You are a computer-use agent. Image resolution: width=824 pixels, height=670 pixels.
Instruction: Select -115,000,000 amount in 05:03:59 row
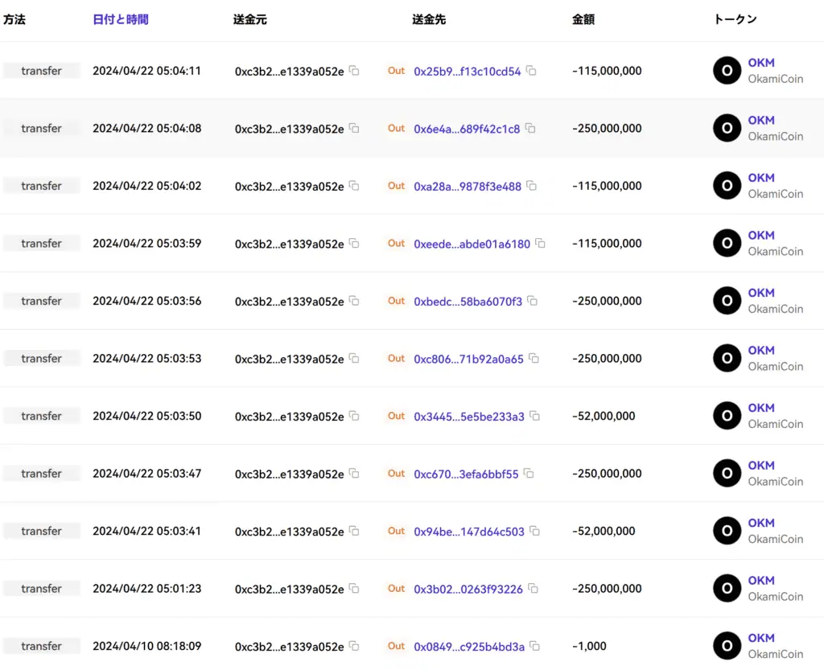tap(607, 243)
